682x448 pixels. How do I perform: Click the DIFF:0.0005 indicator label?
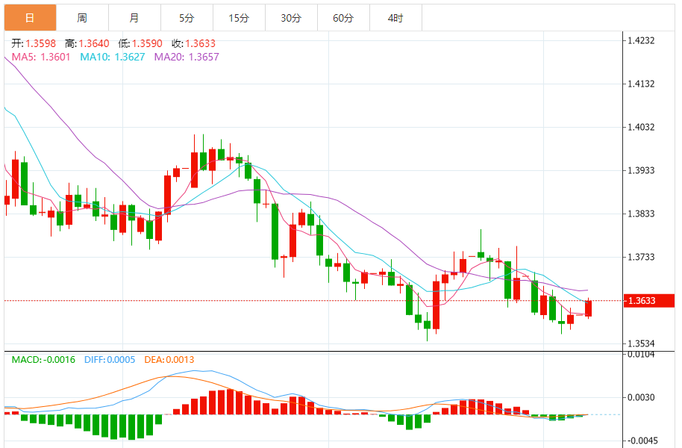(110, 360)
